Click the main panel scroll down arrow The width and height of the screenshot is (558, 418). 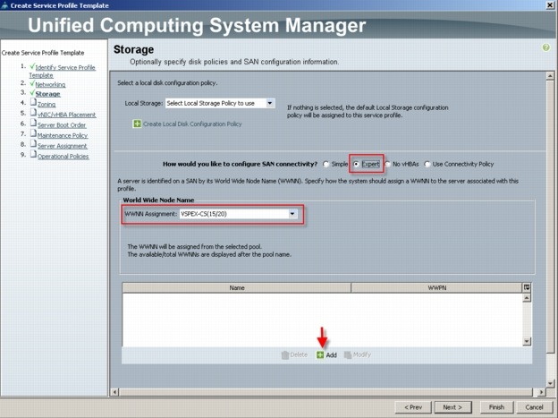550,383
